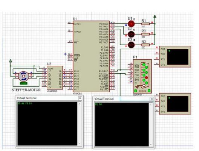Close the left Virtual Terminal window
Screen dimensions: 199x151
point(80,98)
